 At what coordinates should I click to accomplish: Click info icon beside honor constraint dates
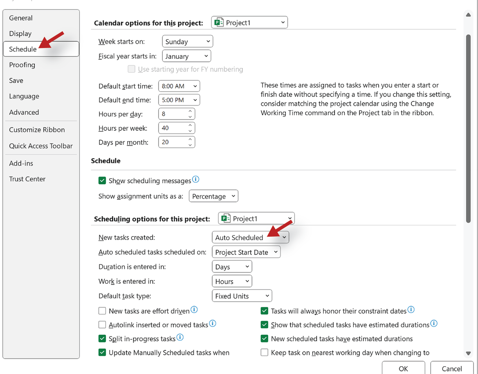pyautogui.click(x=411, y=310)
